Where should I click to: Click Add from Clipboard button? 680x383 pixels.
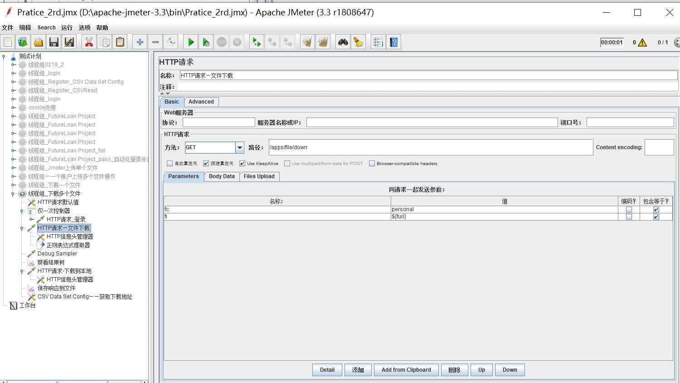(x=406, y=370)
